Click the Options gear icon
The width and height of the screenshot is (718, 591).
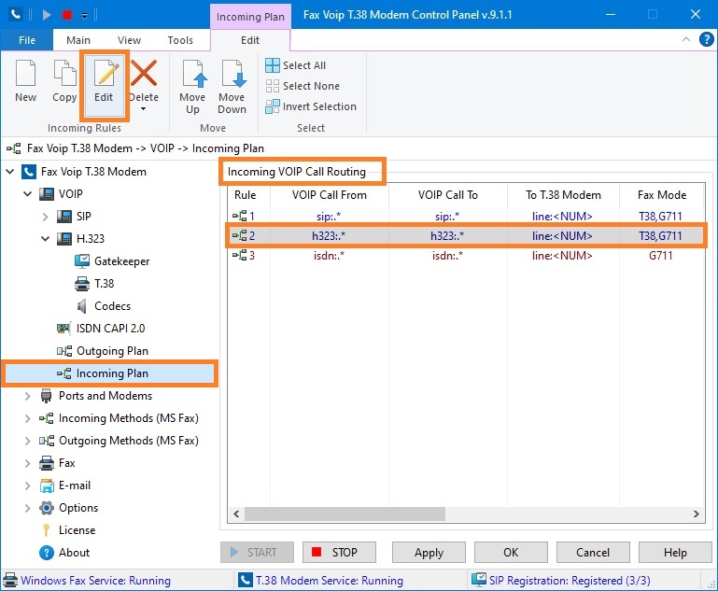click(x=47, y=508)
